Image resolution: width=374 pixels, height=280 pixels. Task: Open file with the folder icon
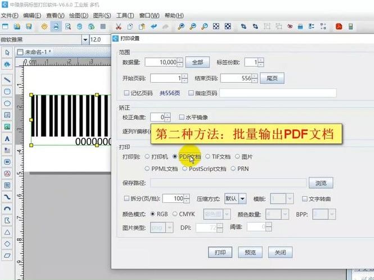point(17,26)
